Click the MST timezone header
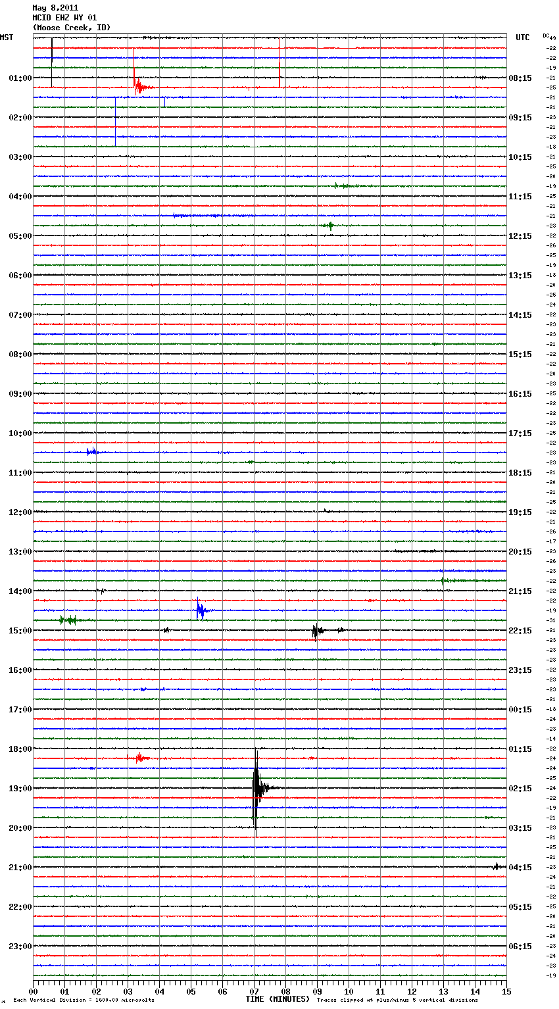Screen dimensions: 559x1009 point(7,37)
